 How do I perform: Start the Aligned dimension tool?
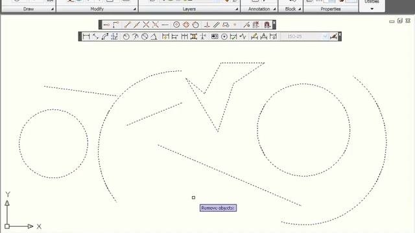click(95, 36)
